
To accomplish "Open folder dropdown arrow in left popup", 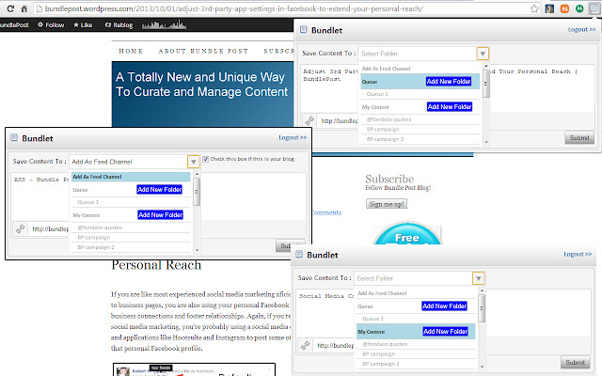I will [193, 162].
